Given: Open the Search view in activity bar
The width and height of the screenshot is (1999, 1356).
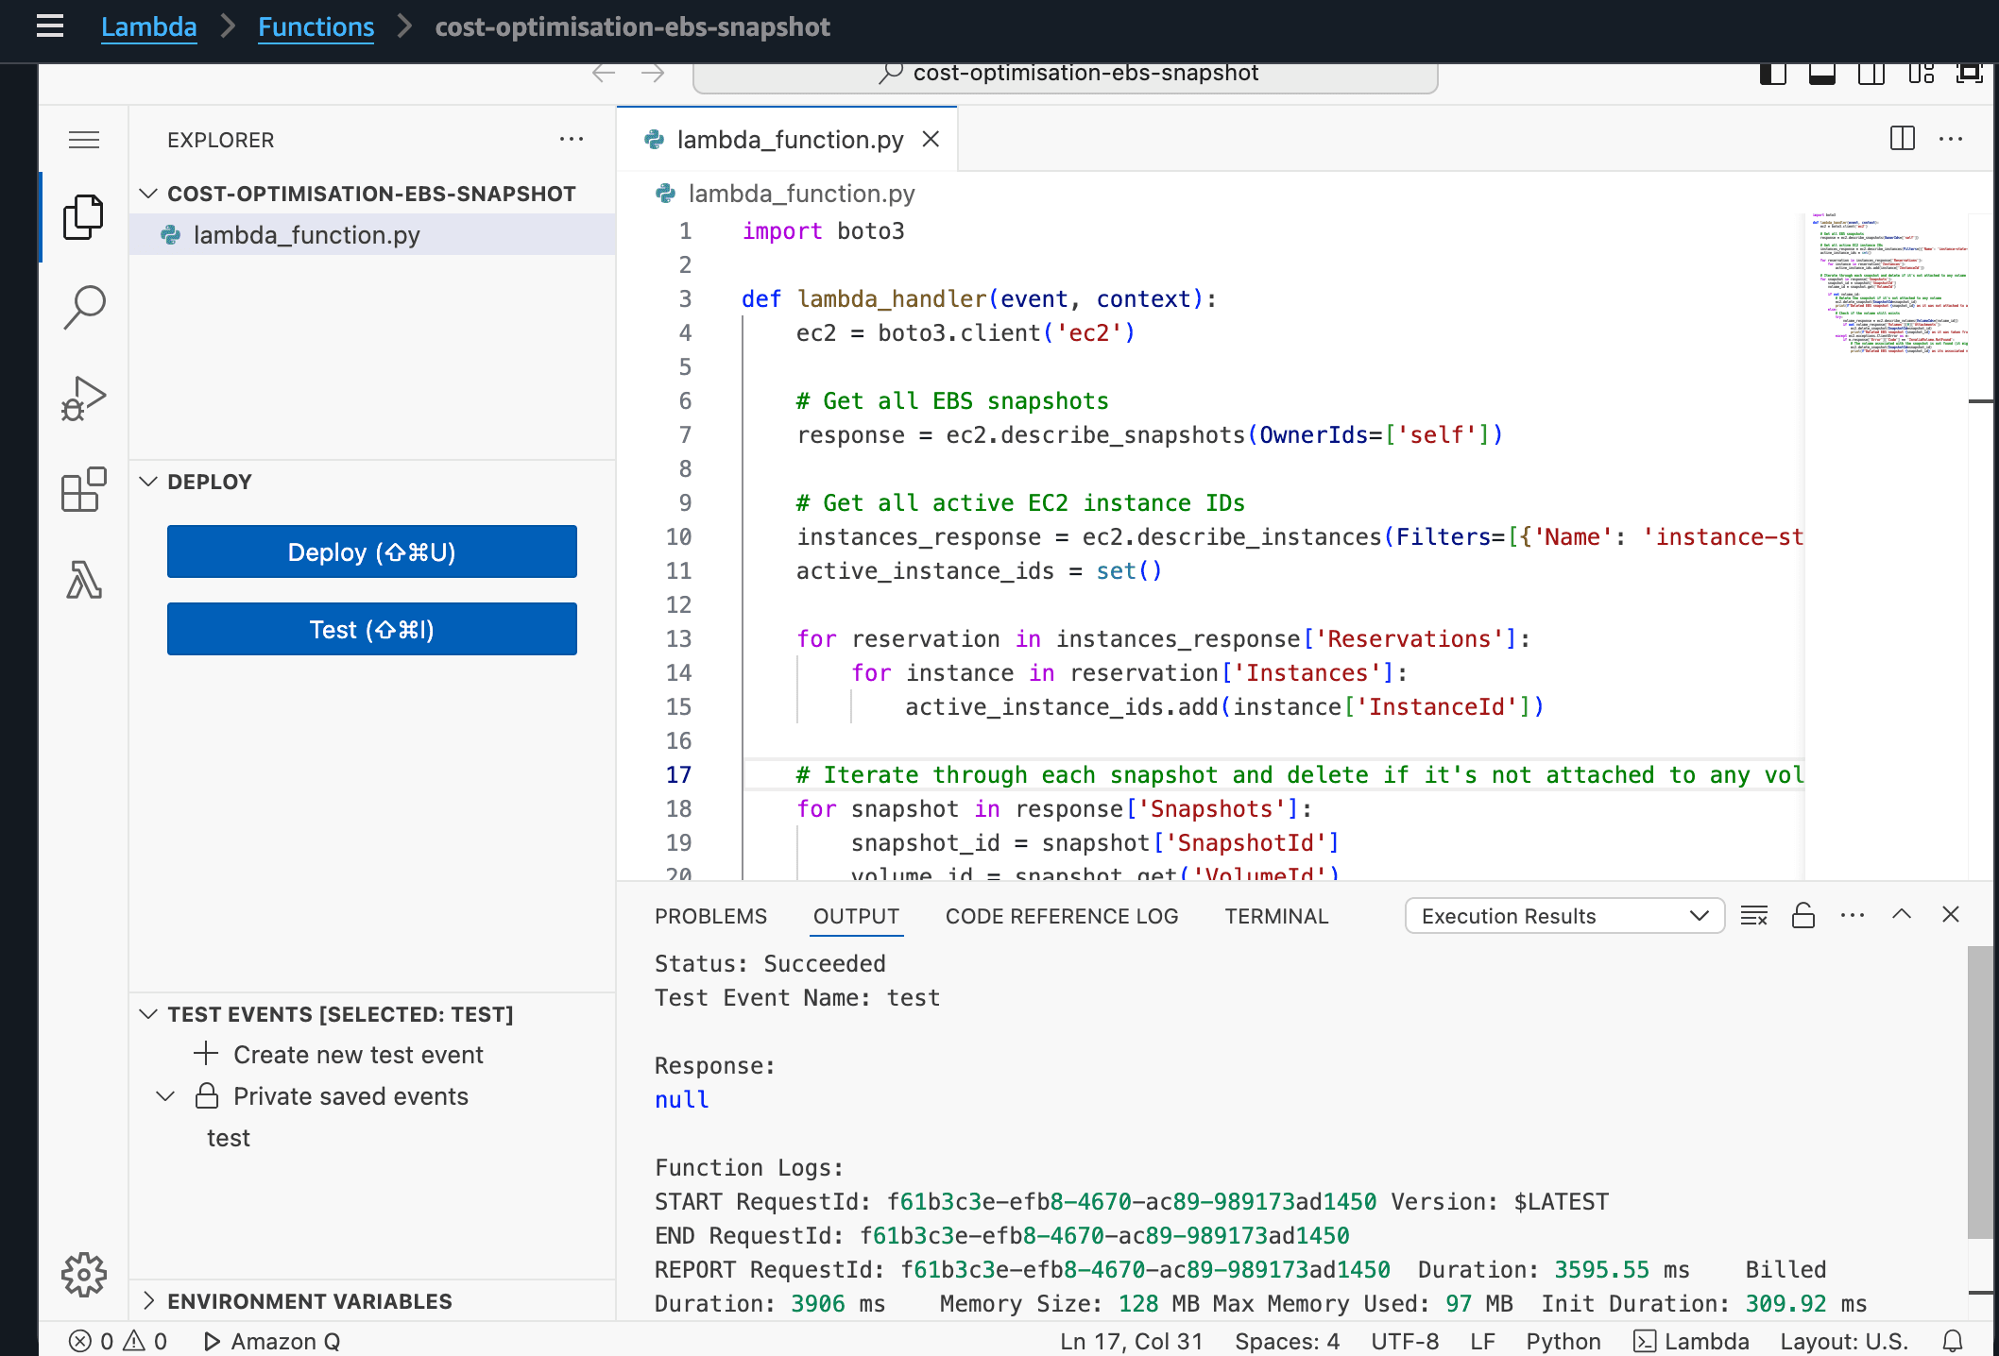Looking at the screenshot, I should click(x=84, y=307).
